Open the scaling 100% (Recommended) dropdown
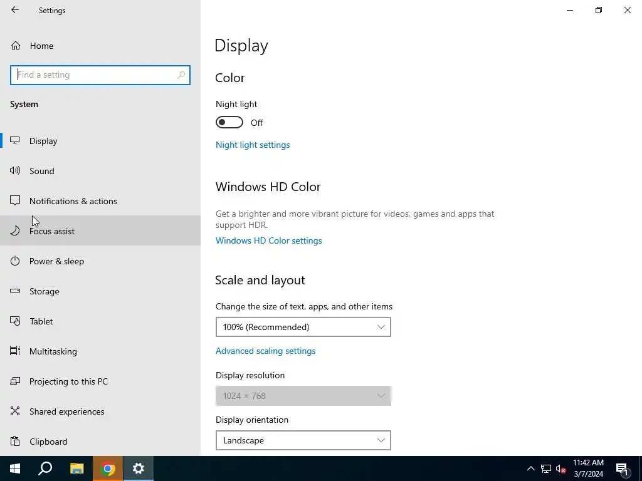The height and width of the screenshot is (481, 642). tap(303, 327)
